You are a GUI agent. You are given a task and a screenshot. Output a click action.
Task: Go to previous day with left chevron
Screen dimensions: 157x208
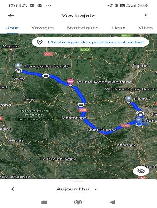tap(13, 189)
